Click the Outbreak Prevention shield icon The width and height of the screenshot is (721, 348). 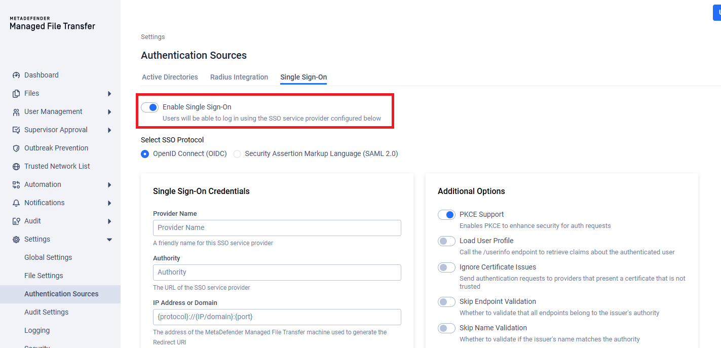pos(16,148)
